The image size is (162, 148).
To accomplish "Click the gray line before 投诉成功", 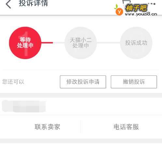I will (x=109, y=43).
